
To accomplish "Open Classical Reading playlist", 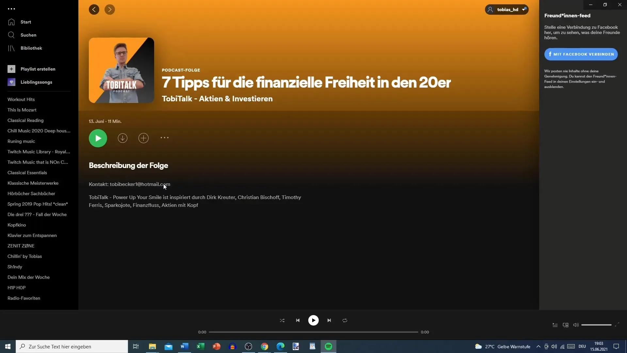I will click(x=25, y=120).
